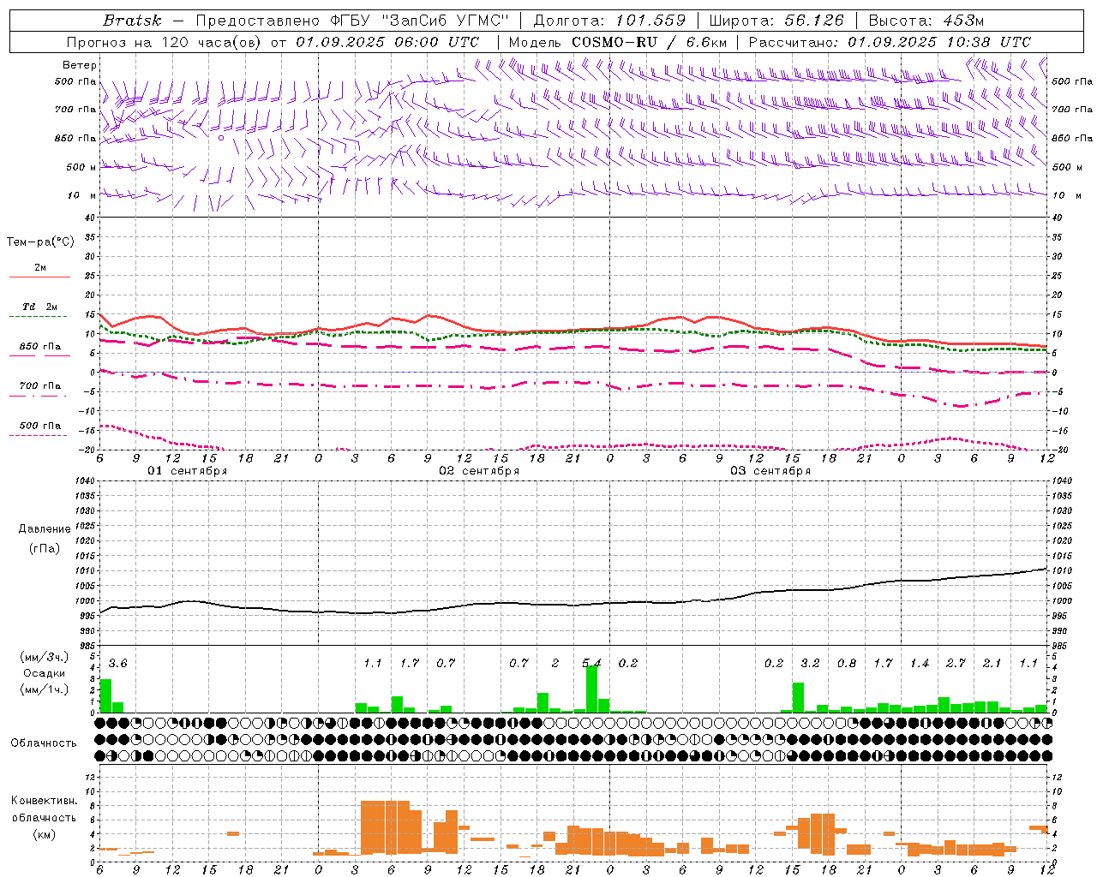
Task: Click the "02 сентября" date label
Action: [479, 471]
